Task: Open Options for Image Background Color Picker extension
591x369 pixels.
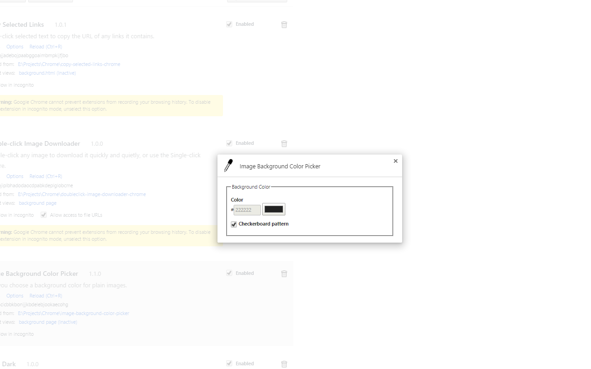Action: [15, 296]
